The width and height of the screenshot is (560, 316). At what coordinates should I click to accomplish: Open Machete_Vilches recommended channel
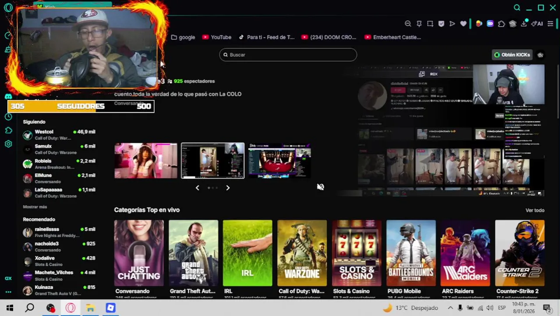[59, 276]
